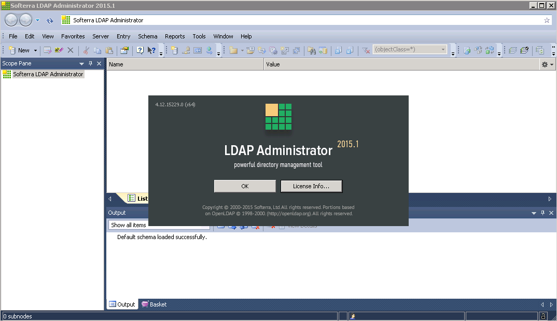Switch to the Basket tab

pos(154,304)
